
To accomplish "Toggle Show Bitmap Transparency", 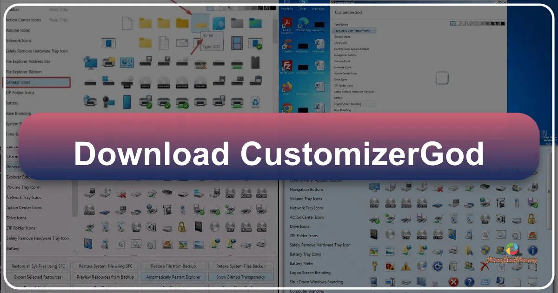I will pyautogui.click(x=240, y=277).
